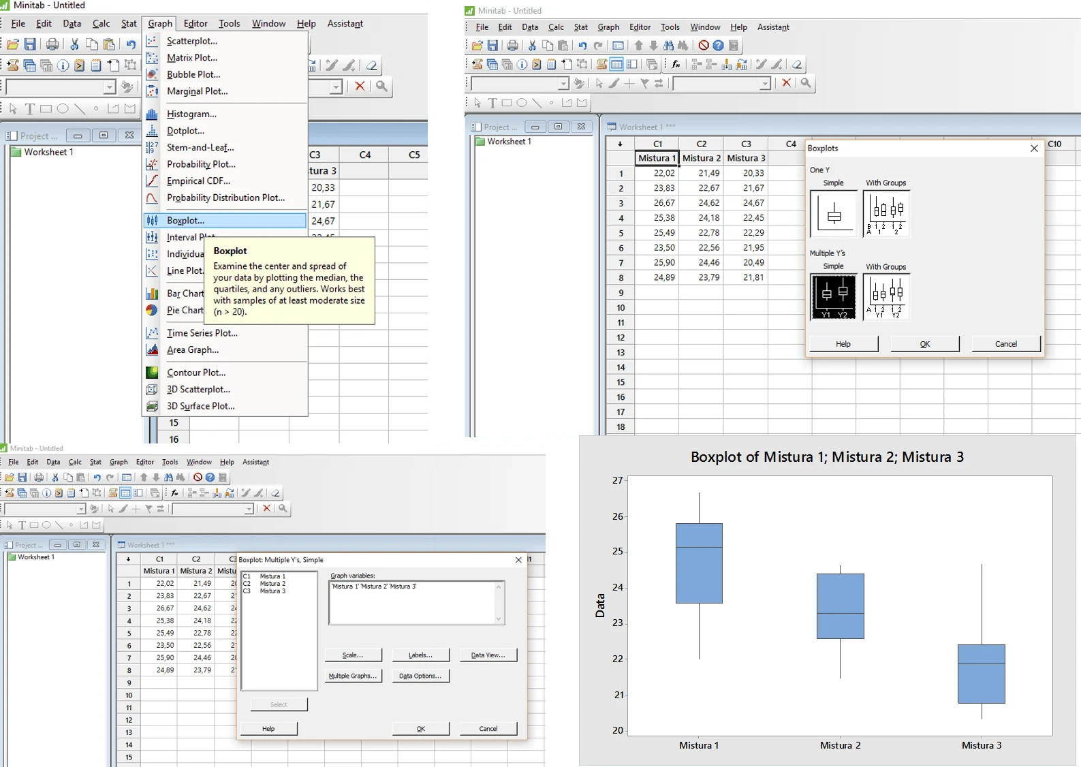
Task: Click the Time Series Plot icon
Action: coord(152,333)
